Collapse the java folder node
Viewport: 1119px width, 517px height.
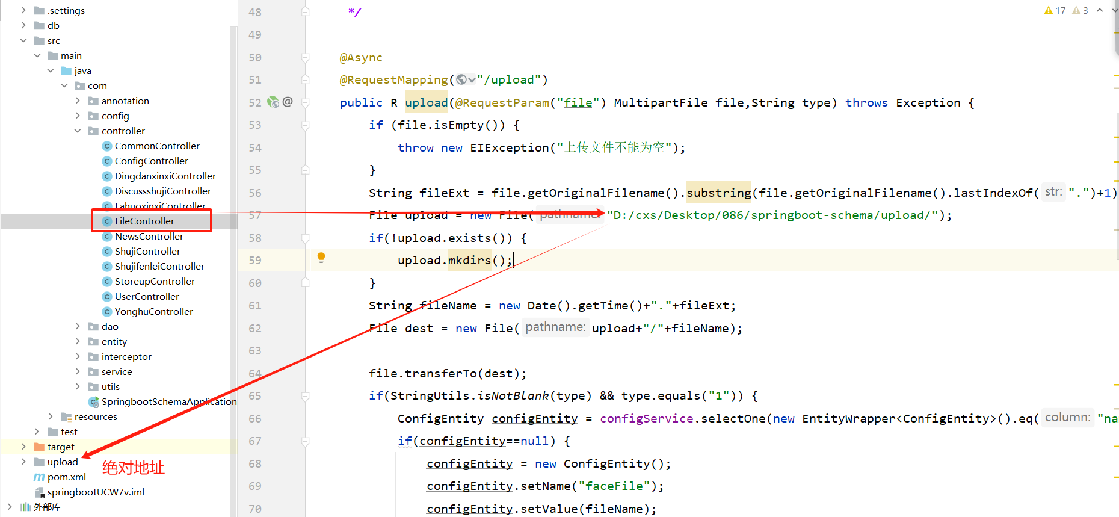[51, 70]
